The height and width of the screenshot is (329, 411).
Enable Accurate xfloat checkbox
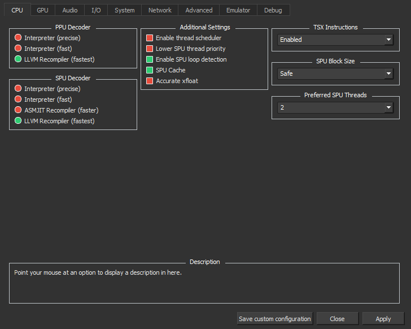[x=172, y=81]
